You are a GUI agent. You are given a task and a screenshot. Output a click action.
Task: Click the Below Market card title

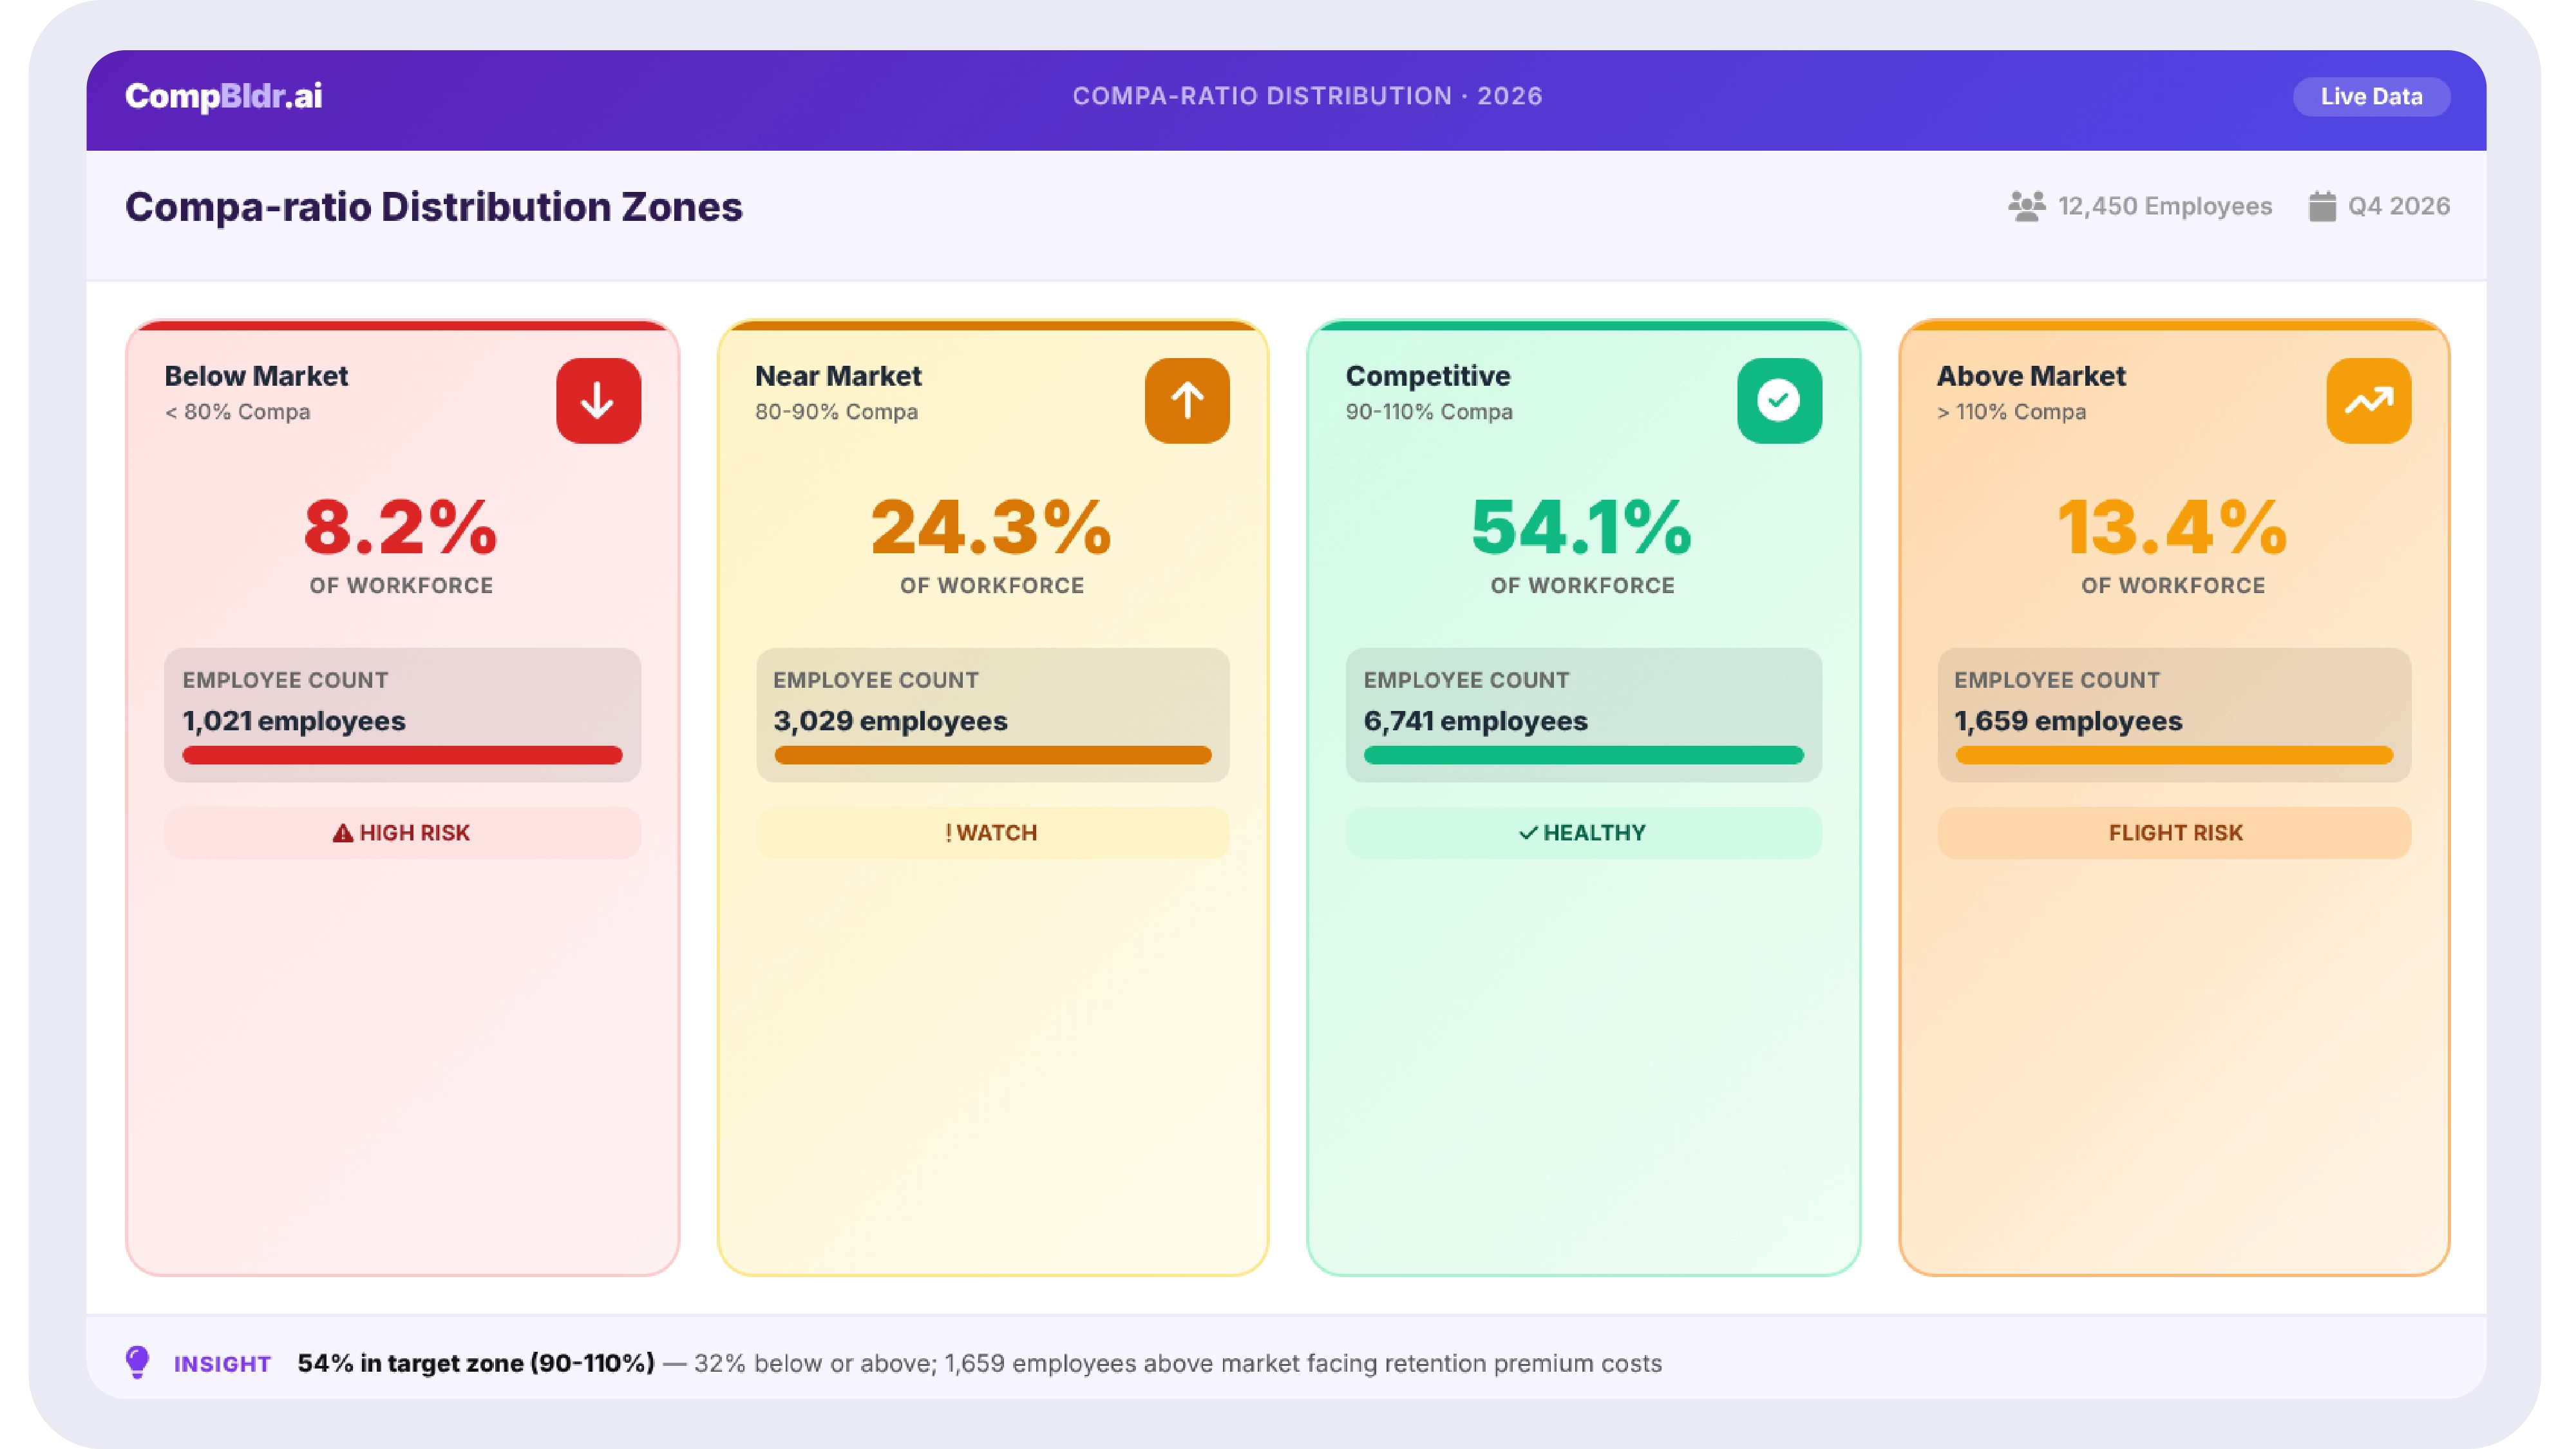pyautogui.click(x=256, y=376)
